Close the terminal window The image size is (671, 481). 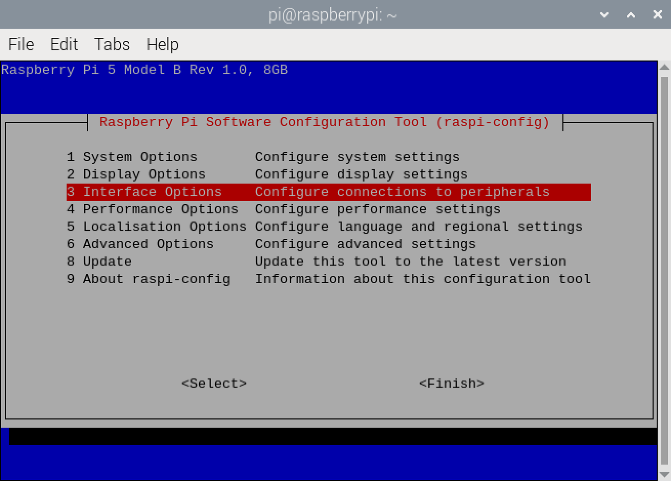[658, 15]
